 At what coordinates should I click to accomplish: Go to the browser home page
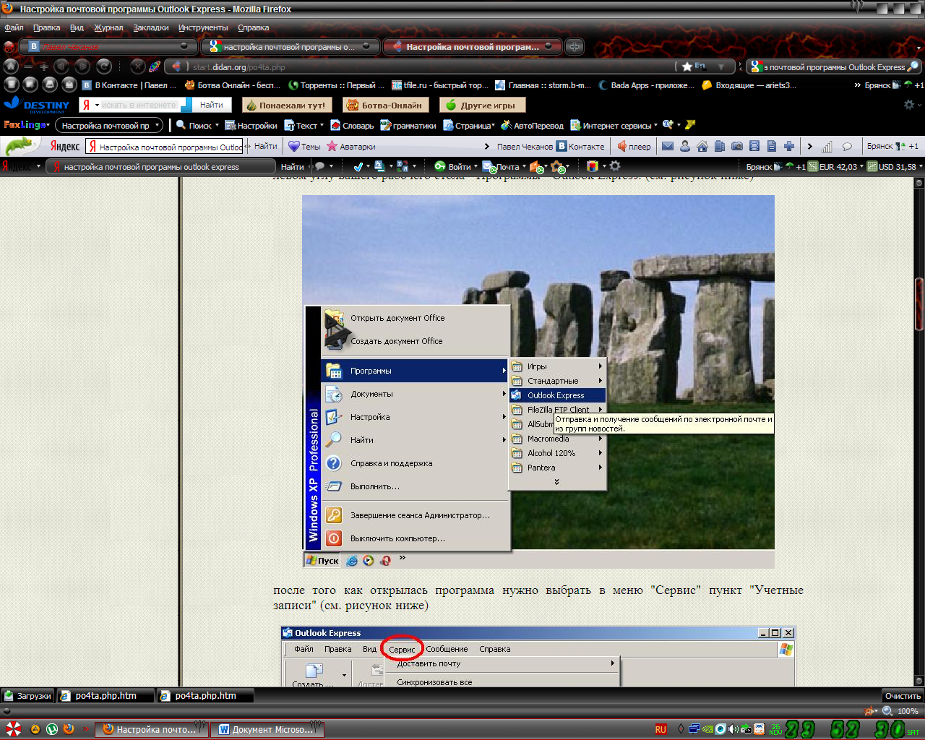pyautogui.click(x=11, y=66)
